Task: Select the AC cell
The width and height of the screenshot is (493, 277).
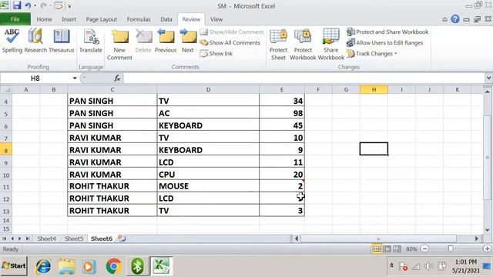Action: (x=208, y=113)
